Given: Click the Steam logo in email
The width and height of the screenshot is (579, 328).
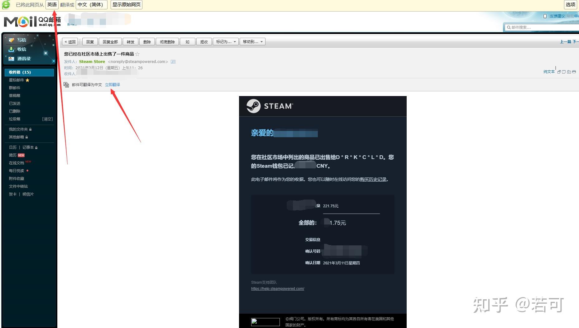Looking at the screenshot, I should (270, 106).
